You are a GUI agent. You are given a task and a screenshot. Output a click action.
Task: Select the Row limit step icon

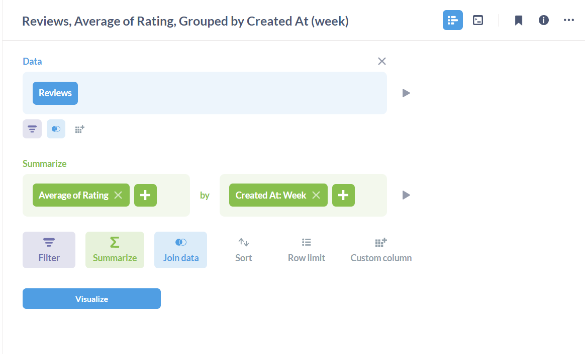pyautogui.click(x=306, y=249)
